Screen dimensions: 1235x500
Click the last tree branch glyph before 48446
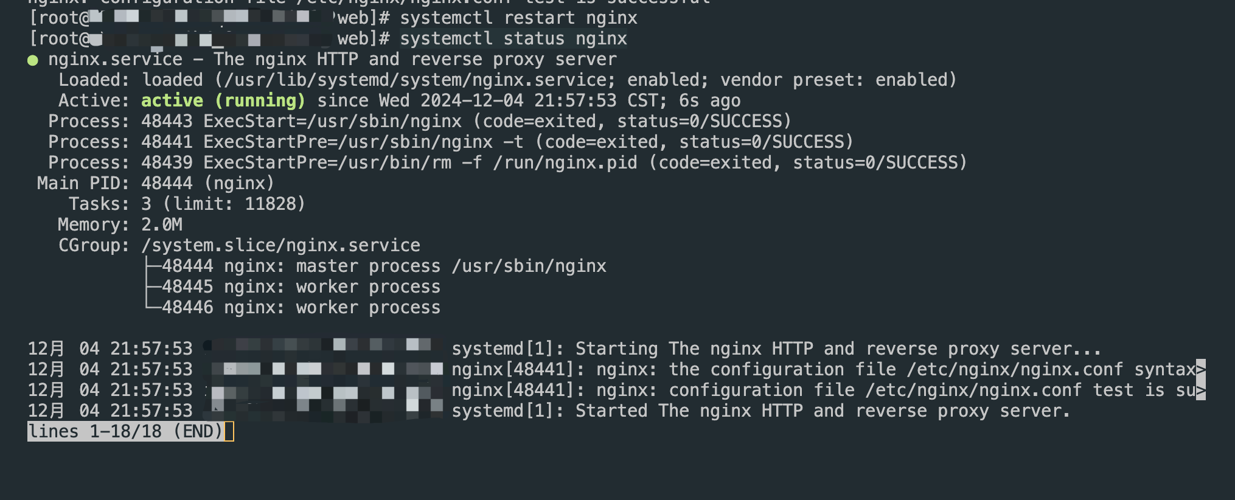coord(152,306)
